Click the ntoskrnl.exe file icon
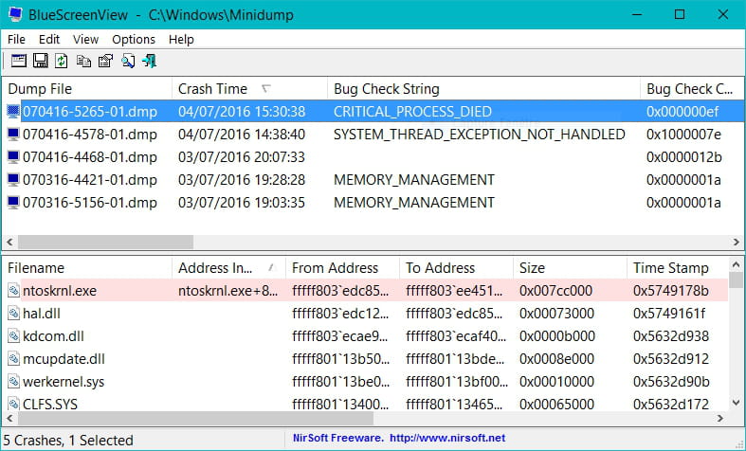 [13, 291]
